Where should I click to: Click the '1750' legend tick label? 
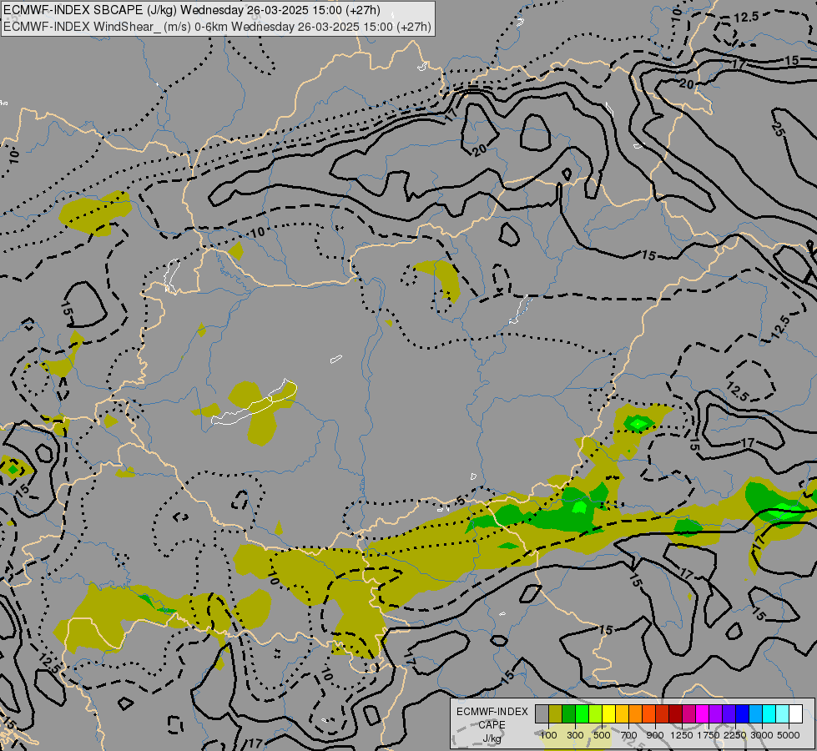click(x=709, y=735)
